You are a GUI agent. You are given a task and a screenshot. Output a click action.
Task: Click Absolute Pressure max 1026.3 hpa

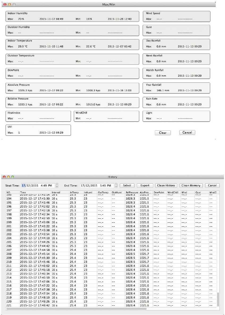25,90
